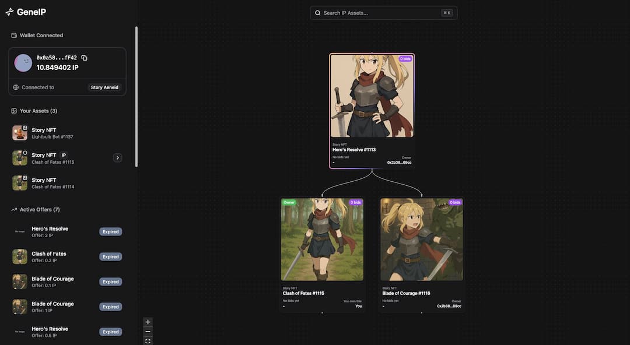The width and height of the screenshot is (630, 345).
Task: Click the GeneIP logo icon
Action: click(x=9, y=12)
